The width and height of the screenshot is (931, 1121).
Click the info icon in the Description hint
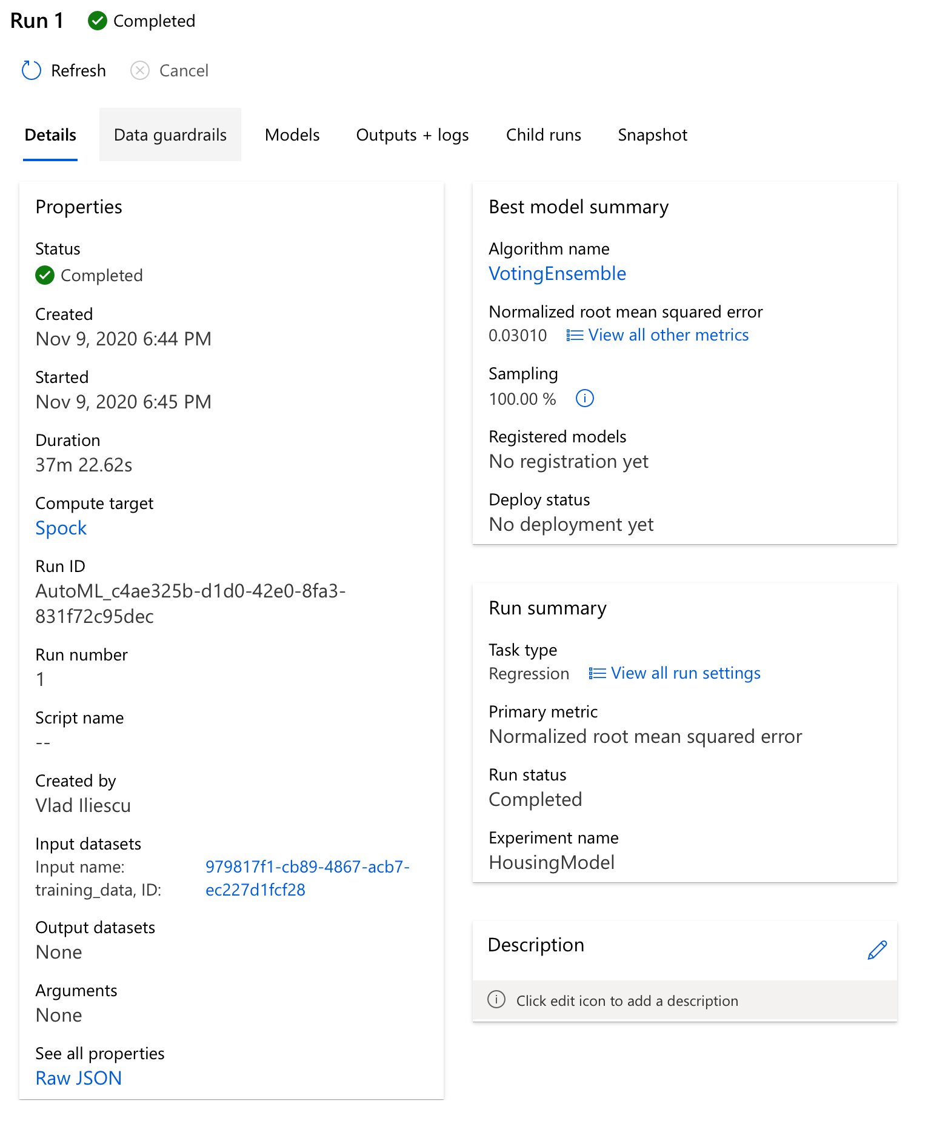(x=496, y=1000)
